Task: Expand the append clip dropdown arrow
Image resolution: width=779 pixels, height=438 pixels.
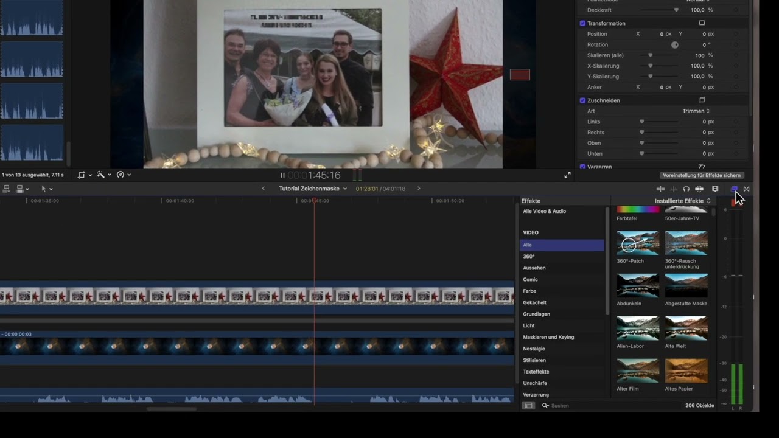Action: click(x=27, y=189)
